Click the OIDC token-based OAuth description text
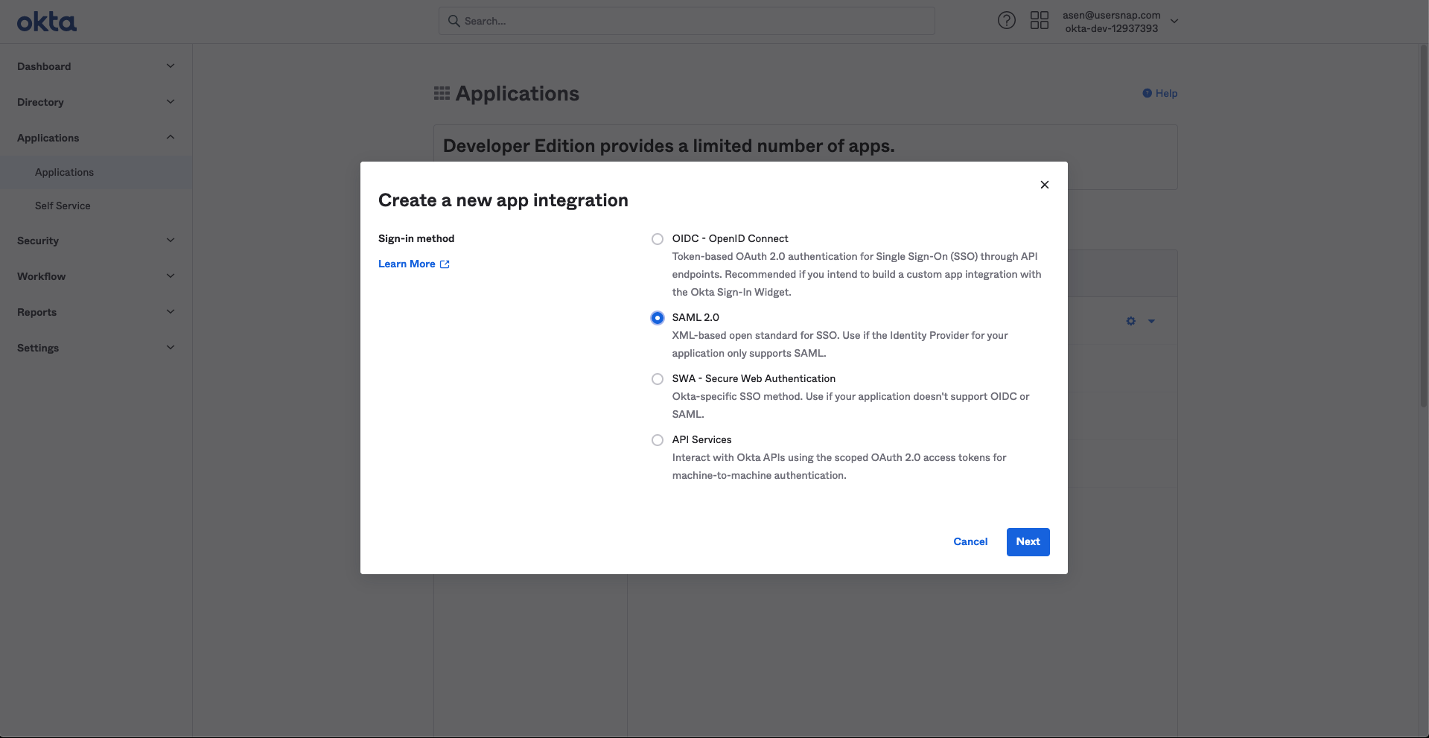The width and height of the screenshot is (1429, 738). click(x=856, y=274)
